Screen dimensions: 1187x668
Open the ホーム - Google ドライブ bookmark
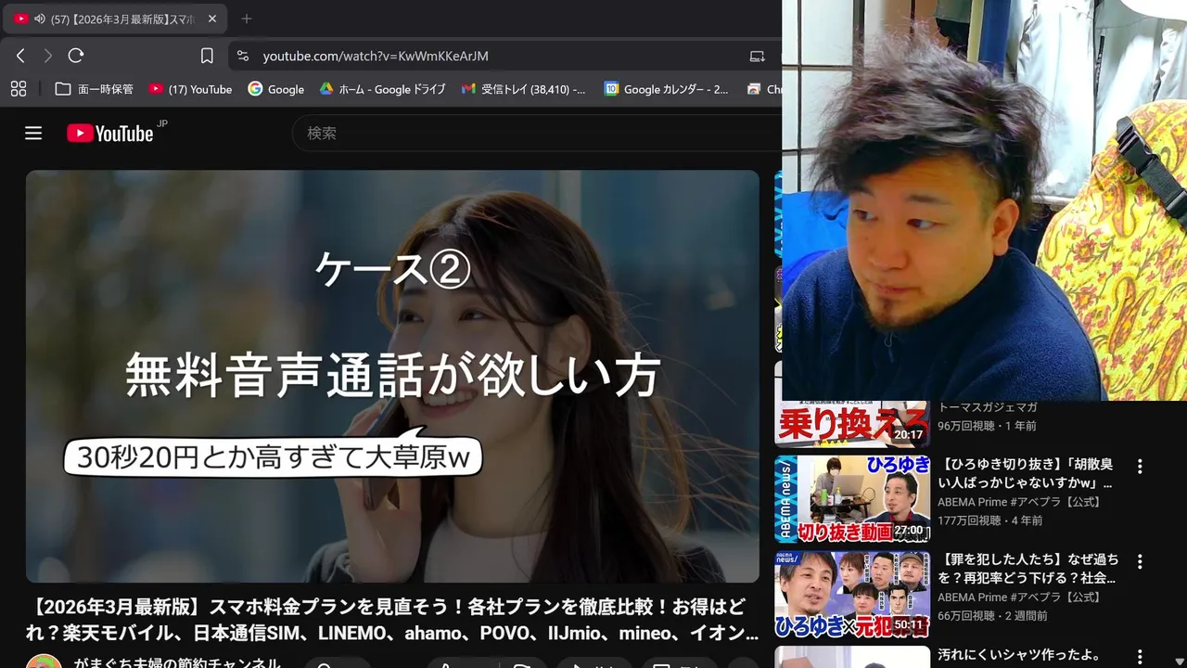(x=382, y=89)
